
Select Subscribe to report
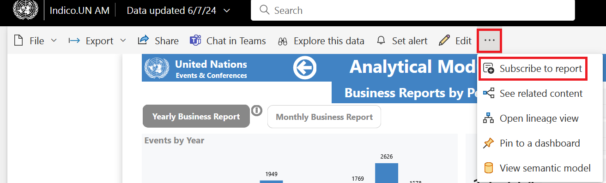tap(533, 69)
